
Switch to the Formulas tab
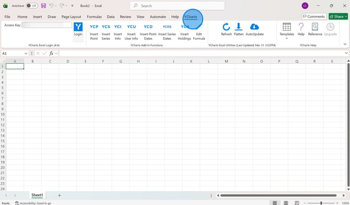94,17
